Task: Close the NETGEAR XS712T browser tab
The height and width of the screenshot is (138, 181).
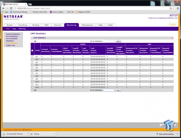Action: (26, 4)
